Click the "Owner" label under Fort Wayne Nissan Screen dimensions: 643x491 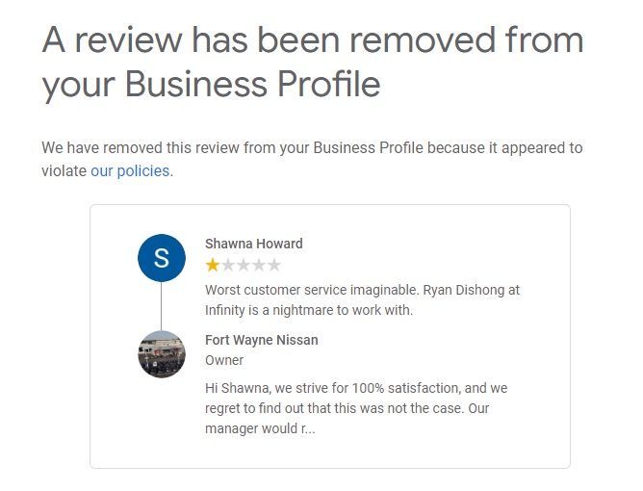[224, 360]
